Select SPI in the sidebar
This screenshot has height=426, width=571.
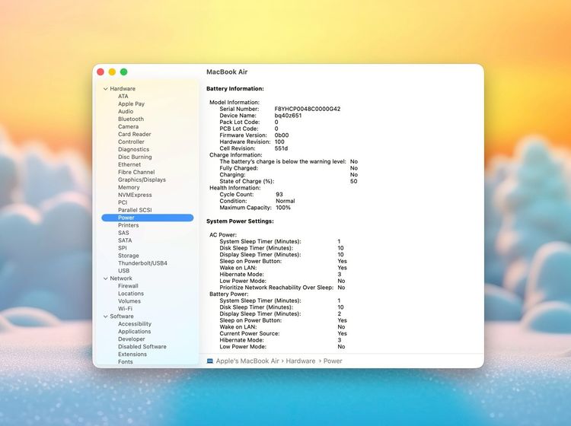[x=123, y=248]
